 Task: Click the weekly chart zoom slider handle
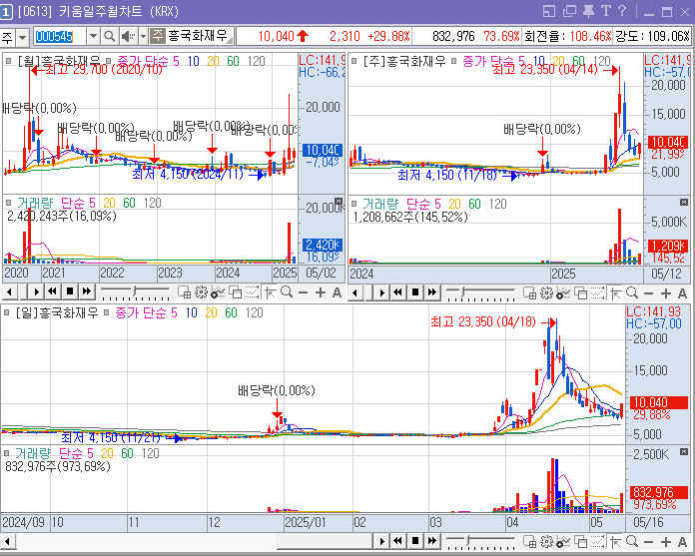[462, 292]
